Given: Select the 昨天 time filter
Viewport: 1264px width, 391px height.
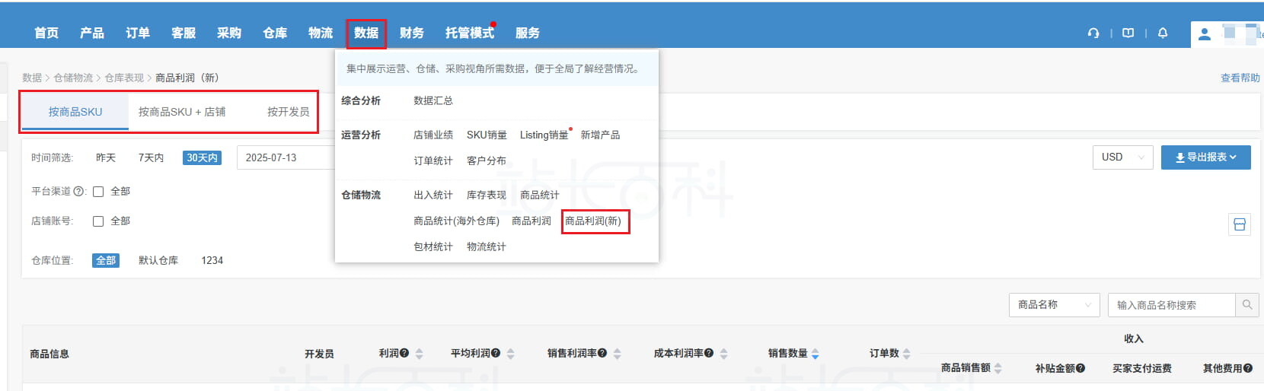Looking at the screenshot, I should 106,157.
